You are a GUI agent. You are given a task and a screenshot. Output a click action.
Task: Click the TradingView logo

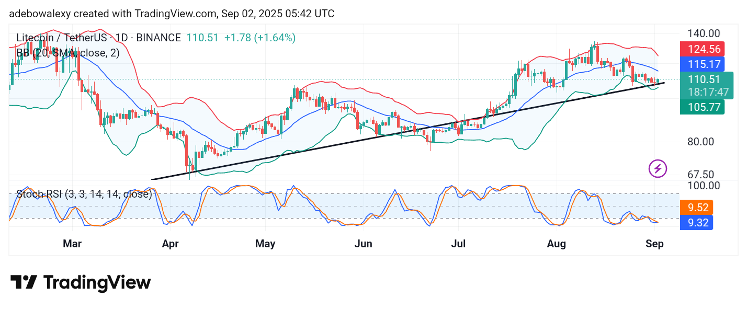(81, 283)
